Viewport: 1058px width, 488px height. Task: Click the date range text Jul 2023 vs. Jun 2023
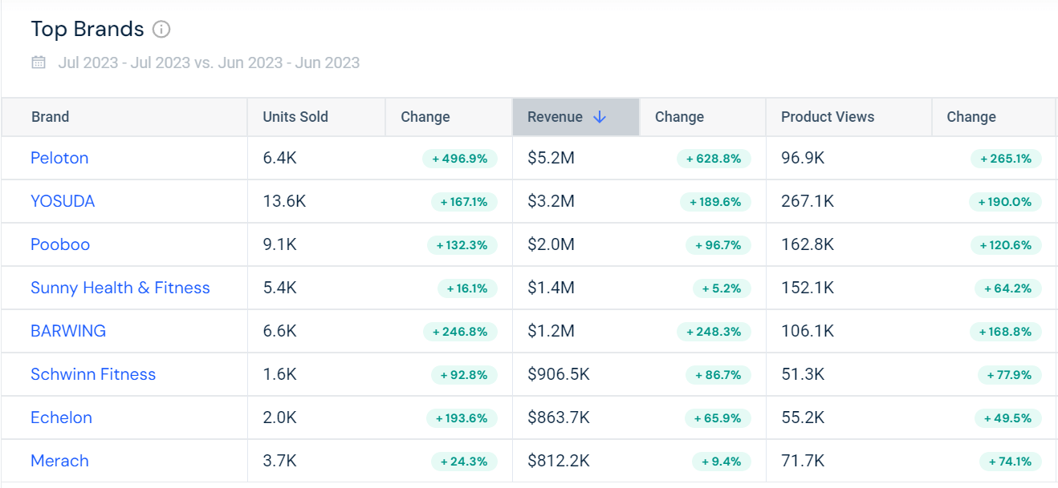[209, 63]
